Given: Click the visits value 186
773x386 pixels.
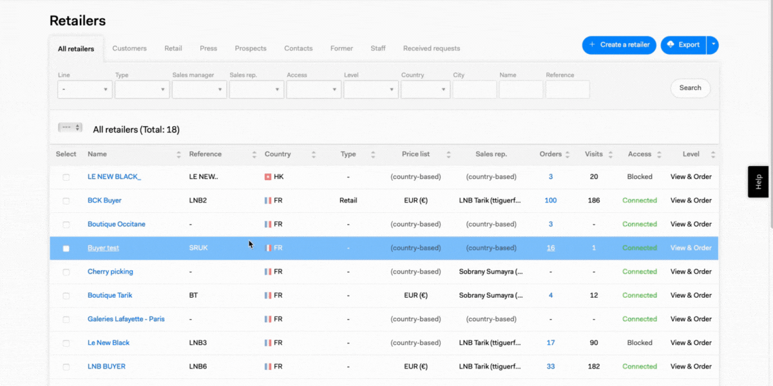Looking at the screenshot, I should tap(594, 201).
